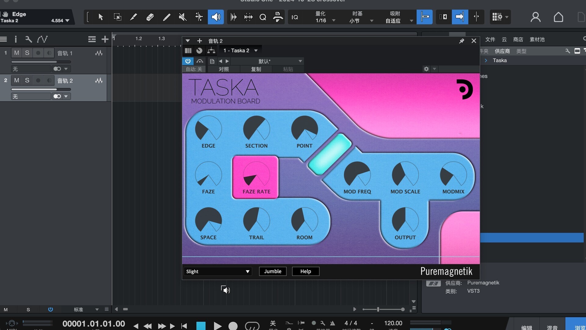Viewport: 586px width, 330px height.
Task: Go to the Start page home icon
Action: click(x=558, y=17)
